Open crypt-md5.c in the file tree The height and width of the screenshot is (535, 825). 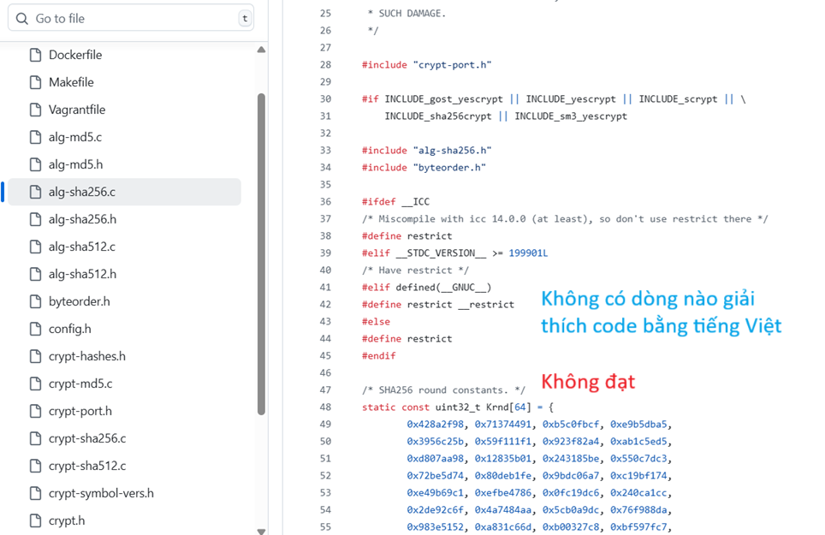click(x=80, y=383)
